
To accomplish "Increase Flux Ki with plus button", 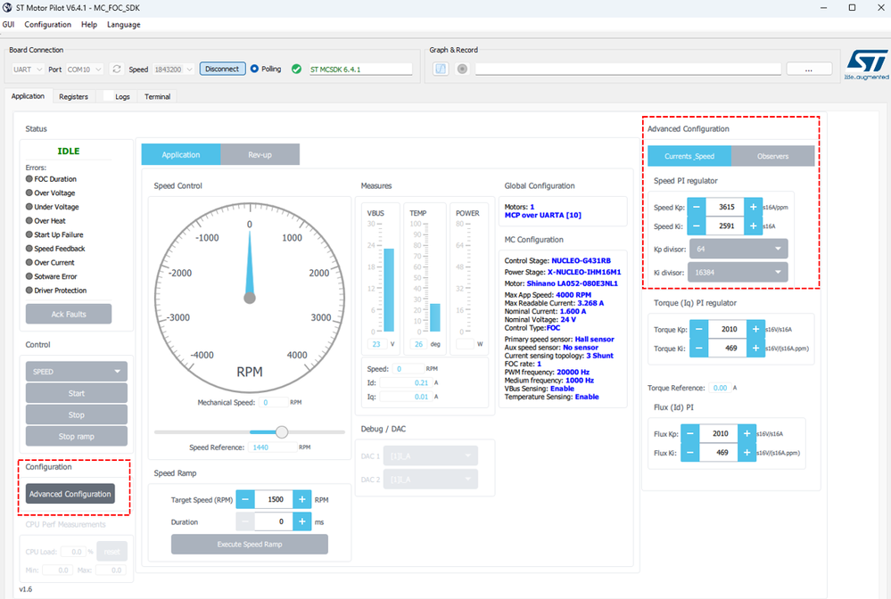I will tap(747, 453).
